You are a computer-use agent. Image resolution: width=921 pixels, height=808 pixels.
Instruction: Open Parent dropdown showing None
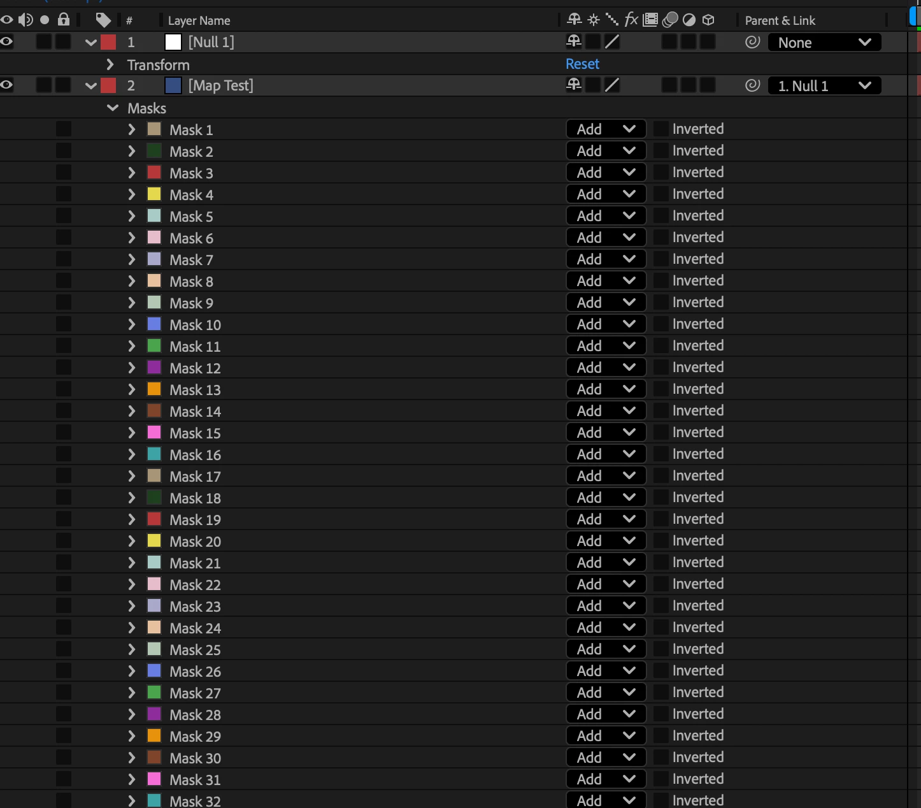tap(825, 43)
